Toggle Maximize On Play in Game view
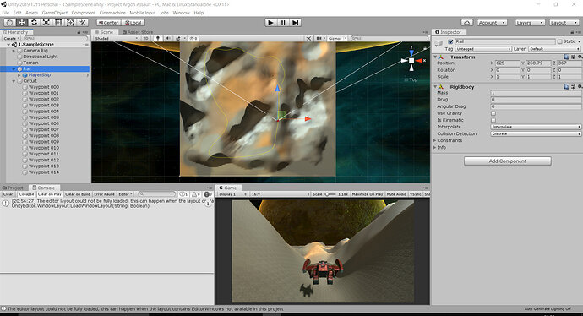The image size is (583, 316). 368,194
